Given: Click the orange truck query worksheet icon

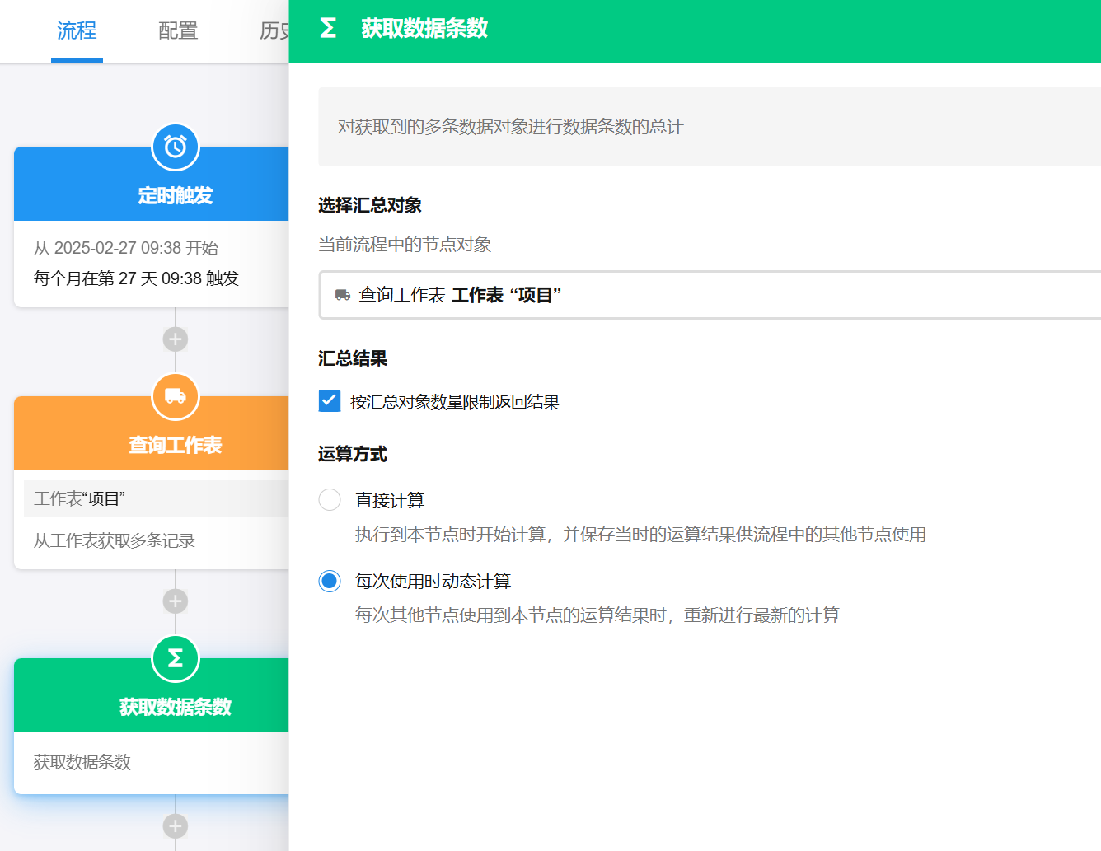Looking at the screenshot, I should 176,397.
